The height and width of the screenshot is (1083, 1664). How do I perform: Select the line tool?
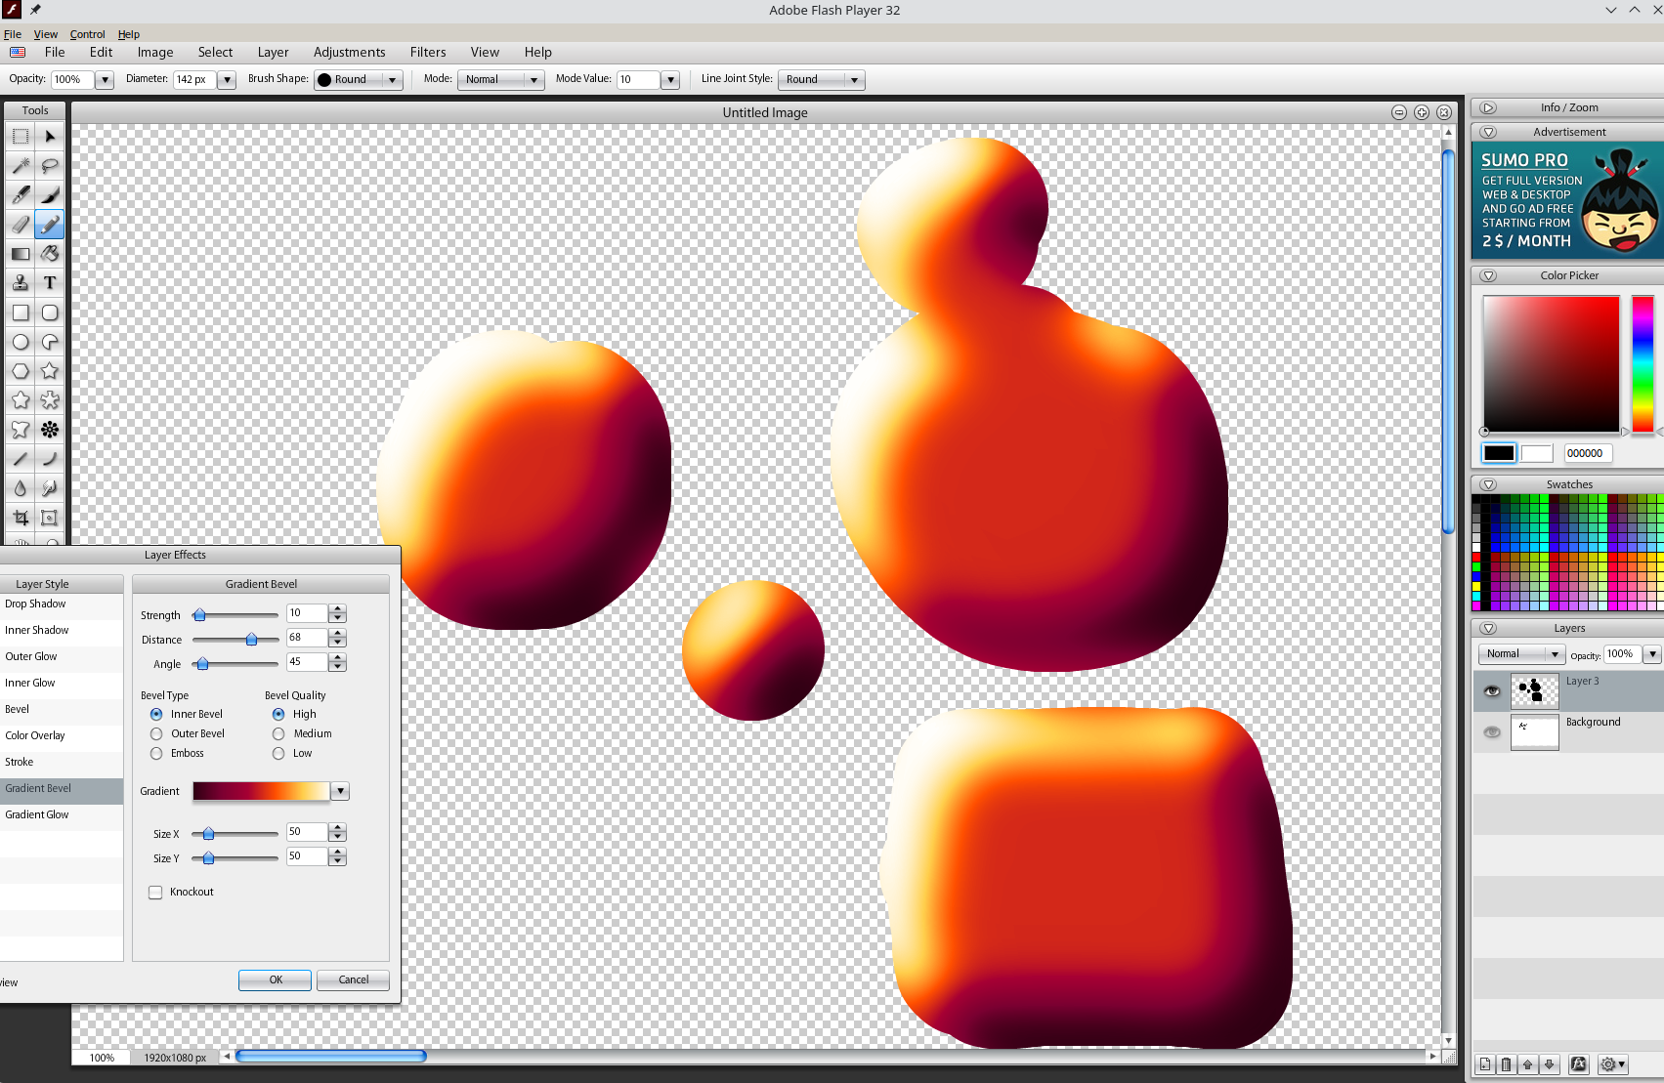21,459
